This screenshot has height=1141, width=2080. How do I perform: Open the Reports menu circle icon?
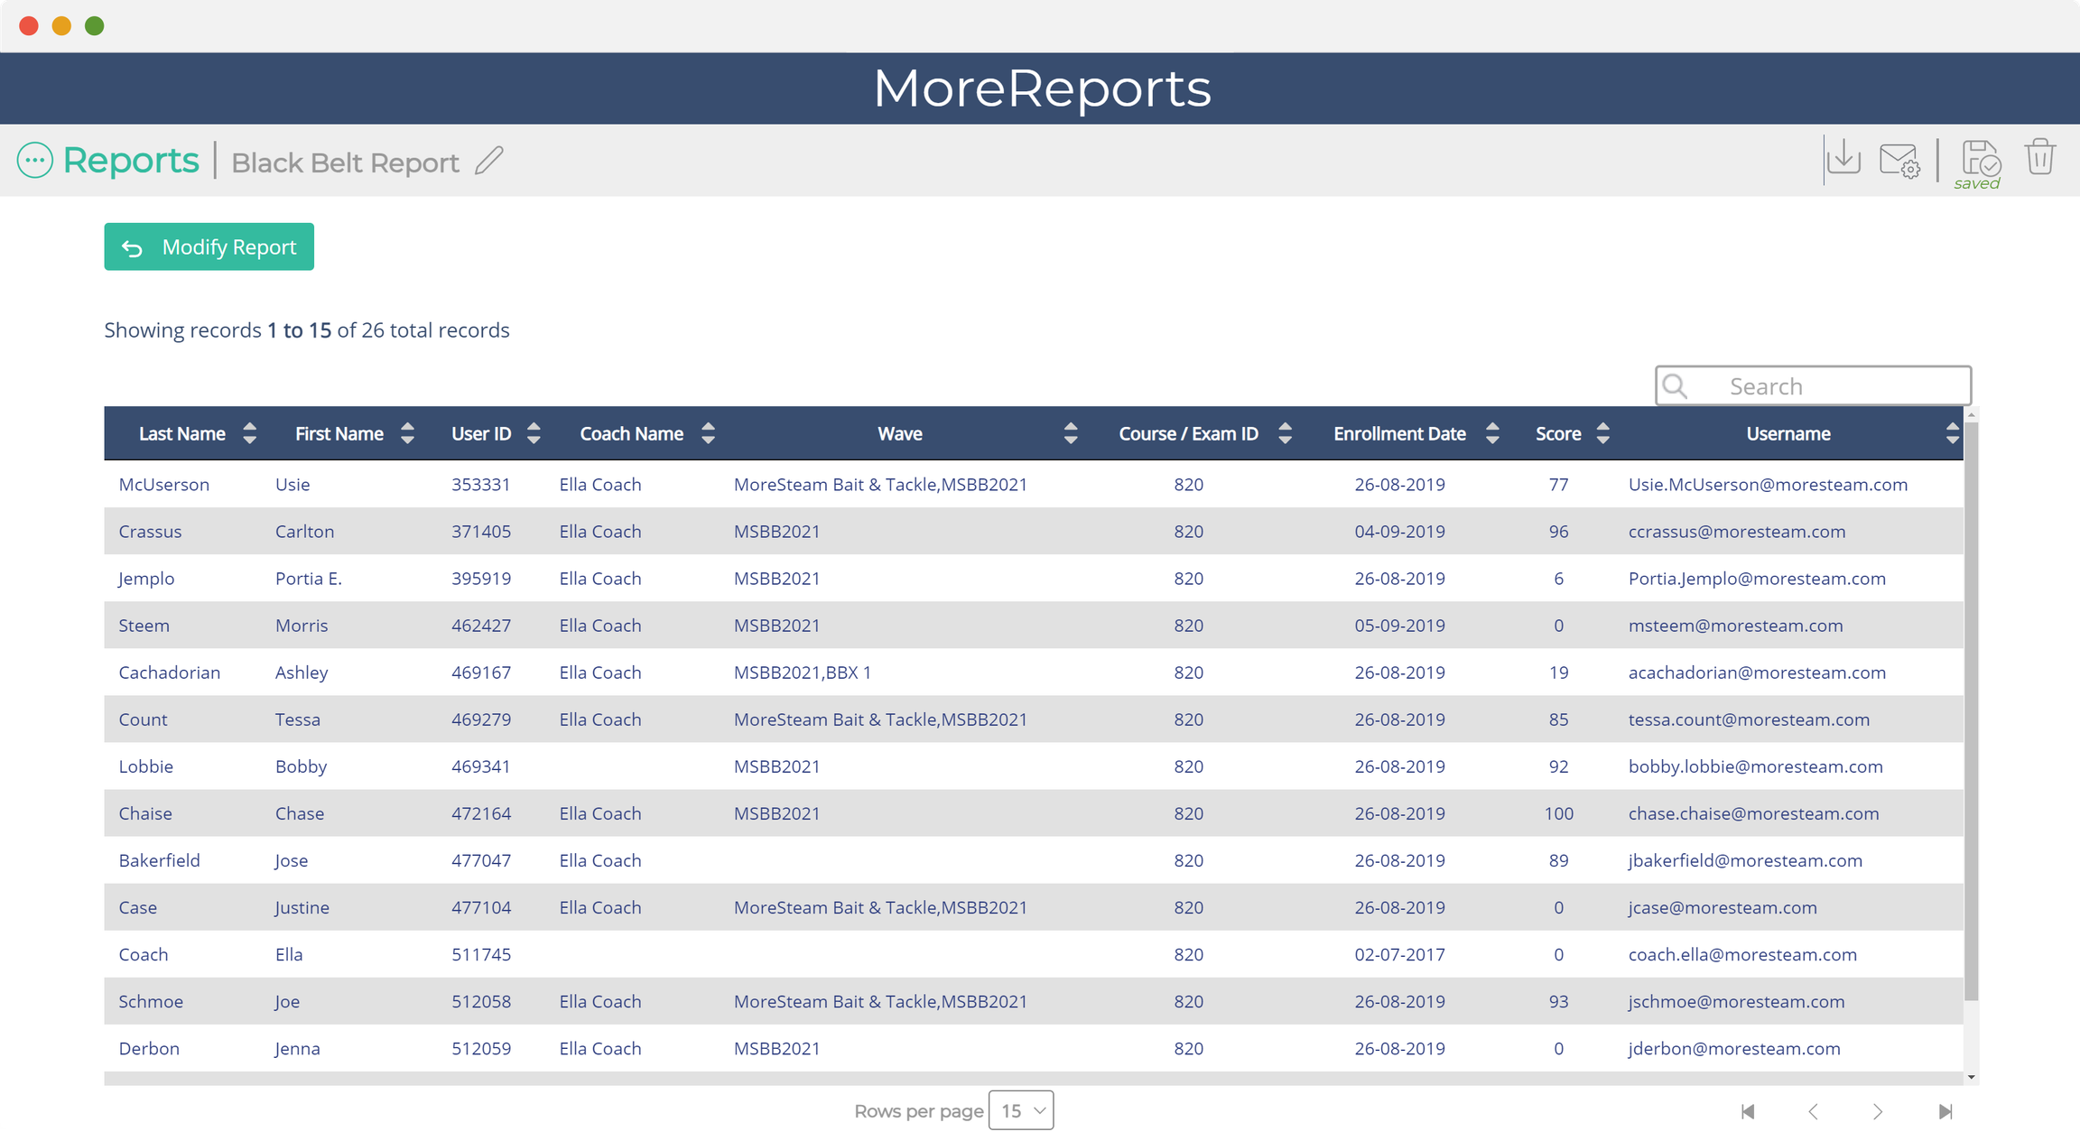pos(35,161)
